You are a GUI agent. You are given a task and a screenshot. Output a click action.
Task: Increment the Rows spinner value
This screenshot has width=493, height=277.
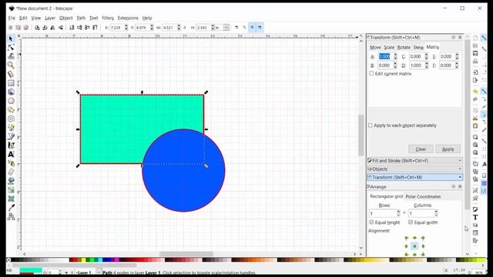pyautogui.click(x=398, y=212)
